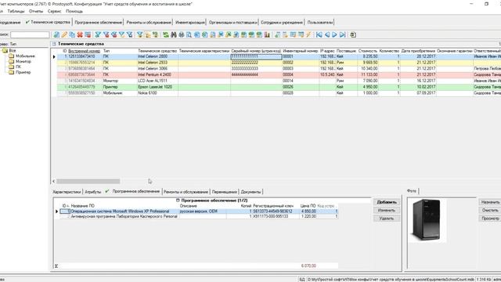Click the pencil edit record icon
The width and height of the screenshot is (501, 282).
(x=64, y=34)
